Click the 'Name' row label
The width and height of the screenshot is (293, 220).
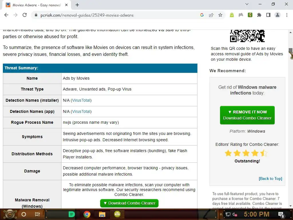32,78
